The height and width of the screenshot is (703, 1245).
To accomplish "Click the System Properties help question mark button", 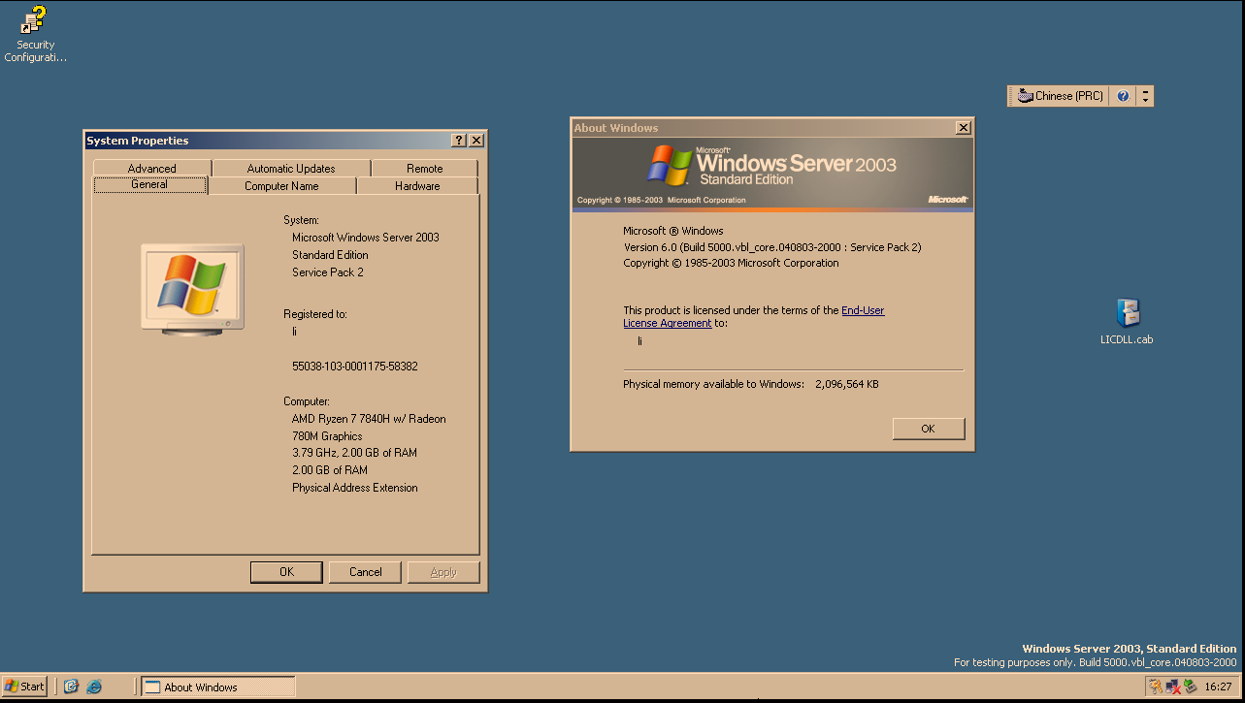I will [459, 141].
